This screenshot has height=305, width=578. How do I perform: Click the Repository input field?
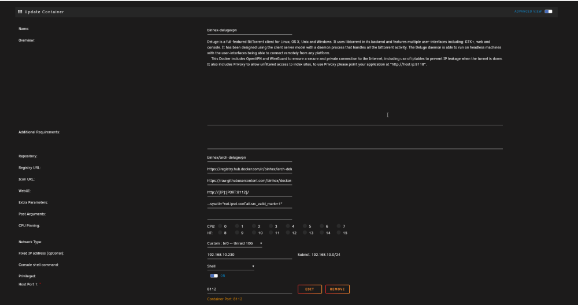250,158
